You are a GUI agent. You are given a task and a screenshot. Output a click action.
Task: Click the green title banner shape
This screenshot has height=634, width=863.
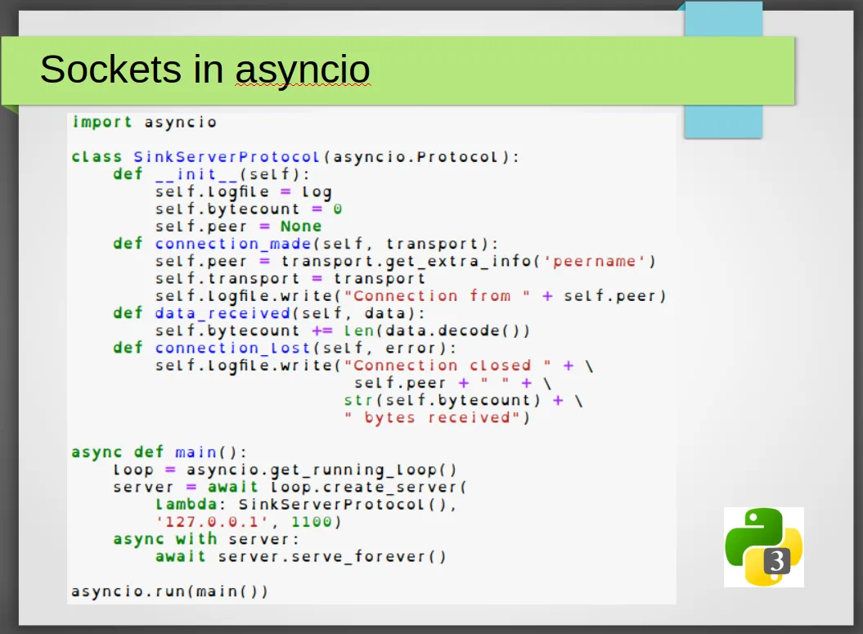coord(398,70)
